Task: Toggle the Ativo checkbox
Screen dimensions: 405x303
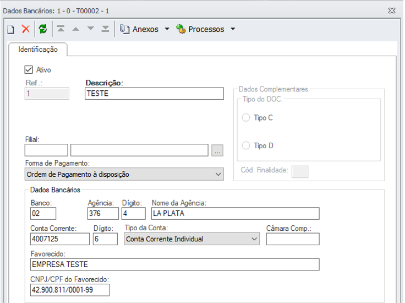Action: (29, 70)
